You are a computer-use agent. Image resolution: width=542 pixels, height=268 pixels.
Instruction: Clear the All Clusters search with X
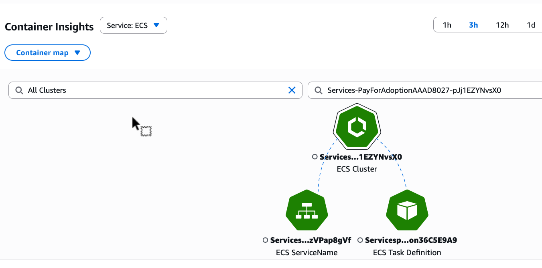pos(292,90)
